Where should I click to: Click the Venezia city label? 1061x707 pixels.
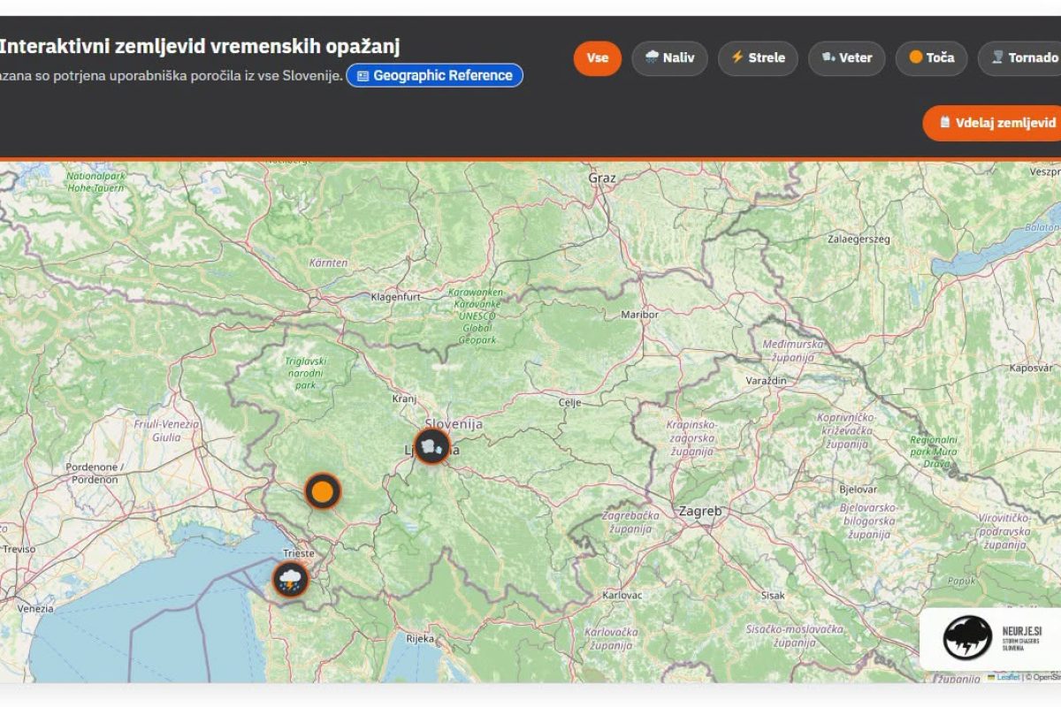coord(34,609)
